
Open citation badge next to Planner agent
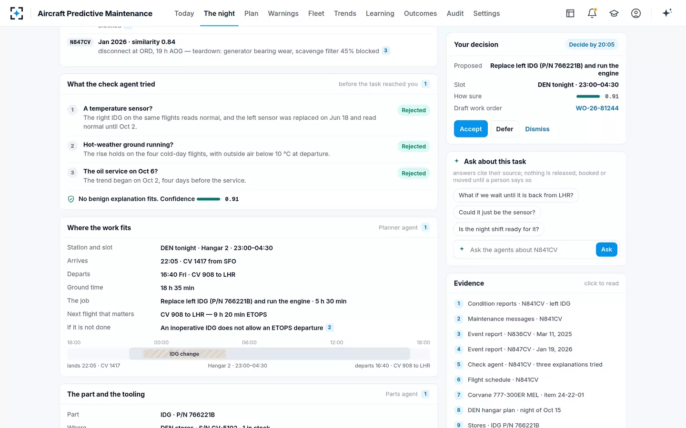425,228
